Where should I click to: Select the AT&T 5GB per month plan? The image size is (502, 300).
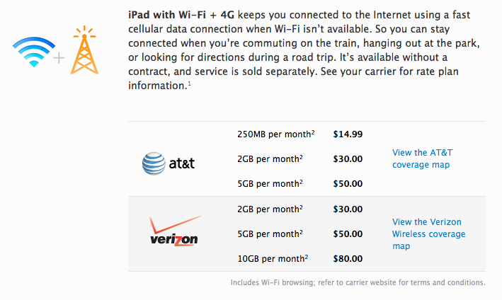tap(270, 183)
